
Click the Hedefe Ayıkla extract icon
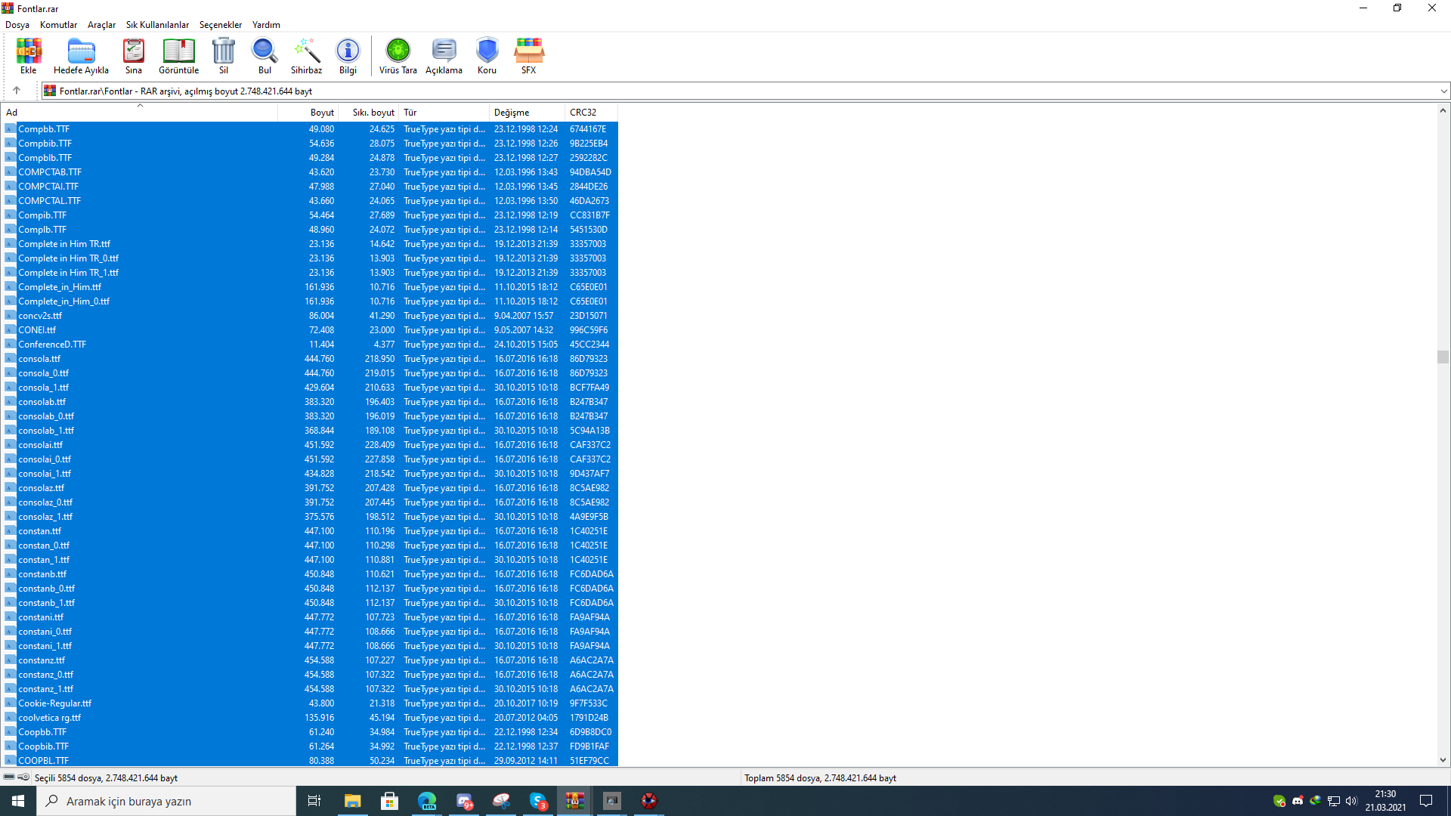(81, 56)
